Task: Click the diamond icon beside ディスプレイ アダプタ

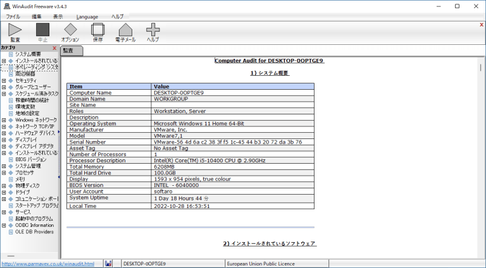Action: (11, 147)
